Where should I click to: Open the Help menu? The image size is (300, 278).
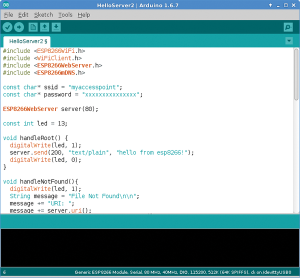84,14
